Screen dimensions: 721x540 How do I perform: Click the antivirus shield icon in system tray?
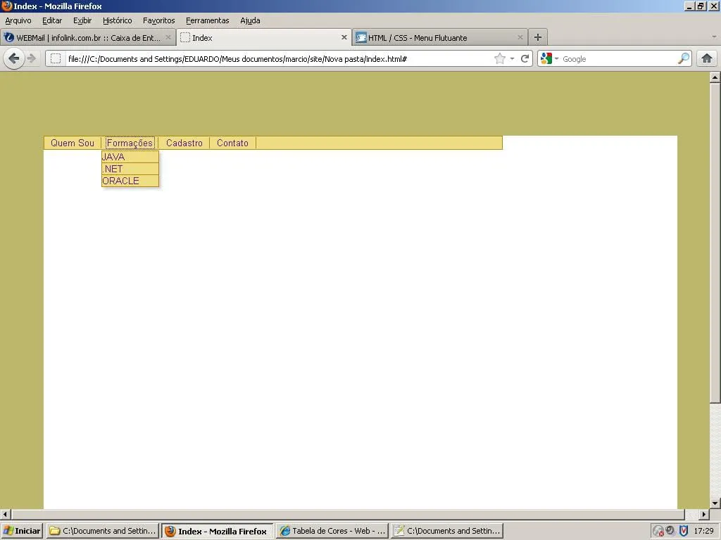click(x=684, y=531)
